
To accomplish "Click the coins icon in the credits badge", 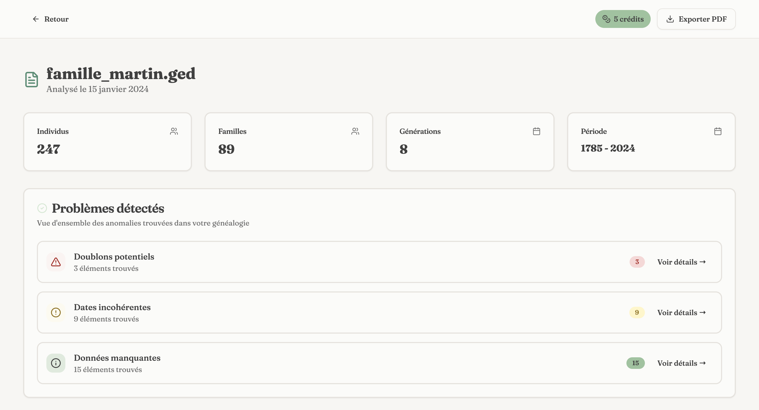I will 606,19.
